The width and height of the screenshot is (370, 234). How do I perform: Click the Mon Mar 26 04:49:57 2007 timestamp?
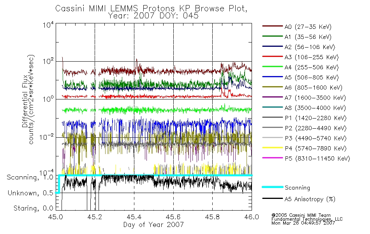tap(303, 223)
